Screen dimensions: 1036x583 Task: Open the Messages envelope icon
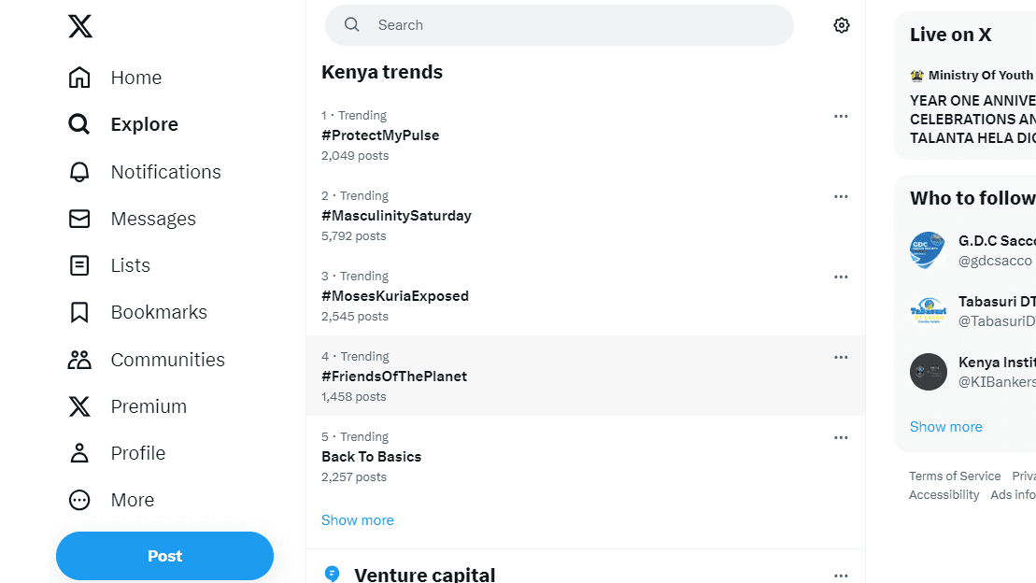click(x=79, y=219)
